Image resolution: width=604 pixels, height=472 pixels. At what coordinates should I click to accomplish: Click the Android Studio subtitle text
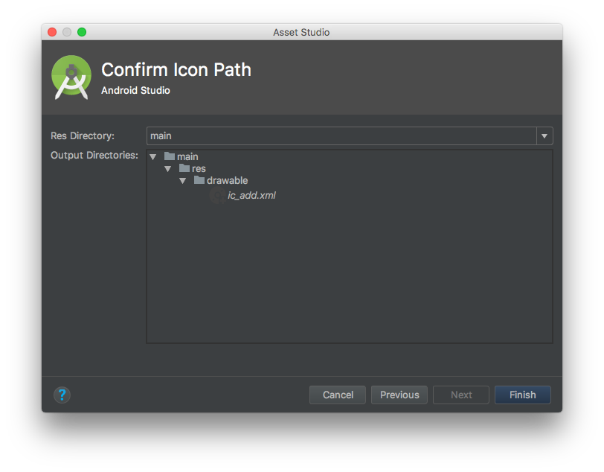[135, 90]
